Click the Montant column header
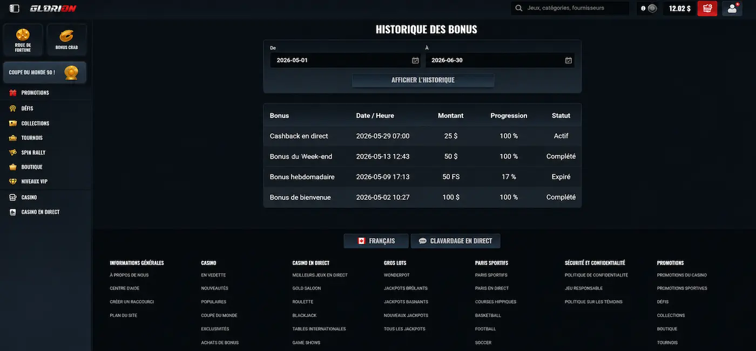 (x=451, y=116)
